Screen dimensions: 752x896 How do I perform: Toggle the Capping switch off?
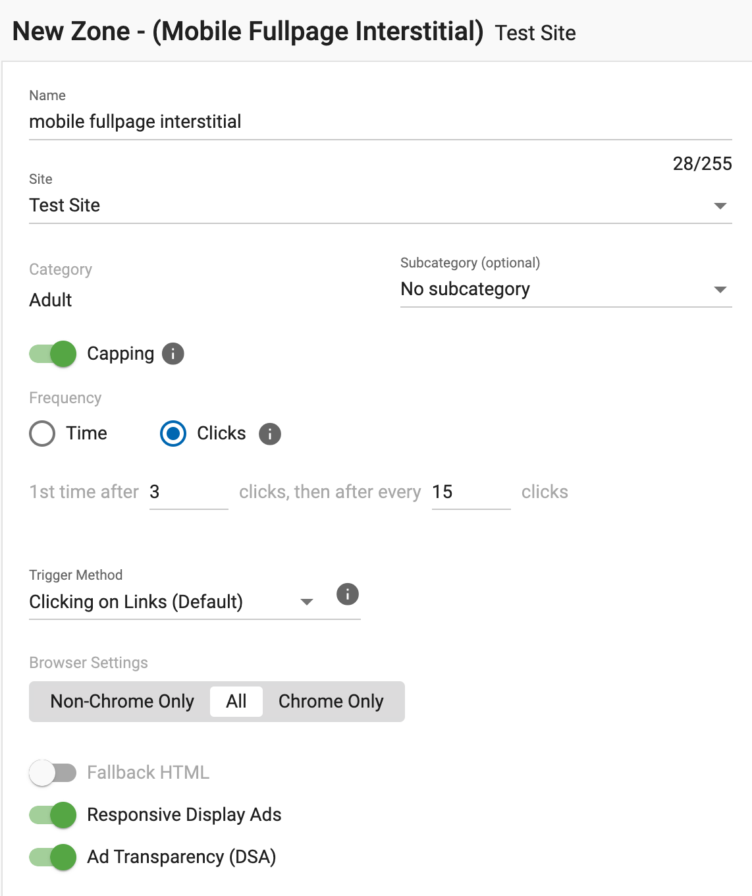[x=53, y=354]
